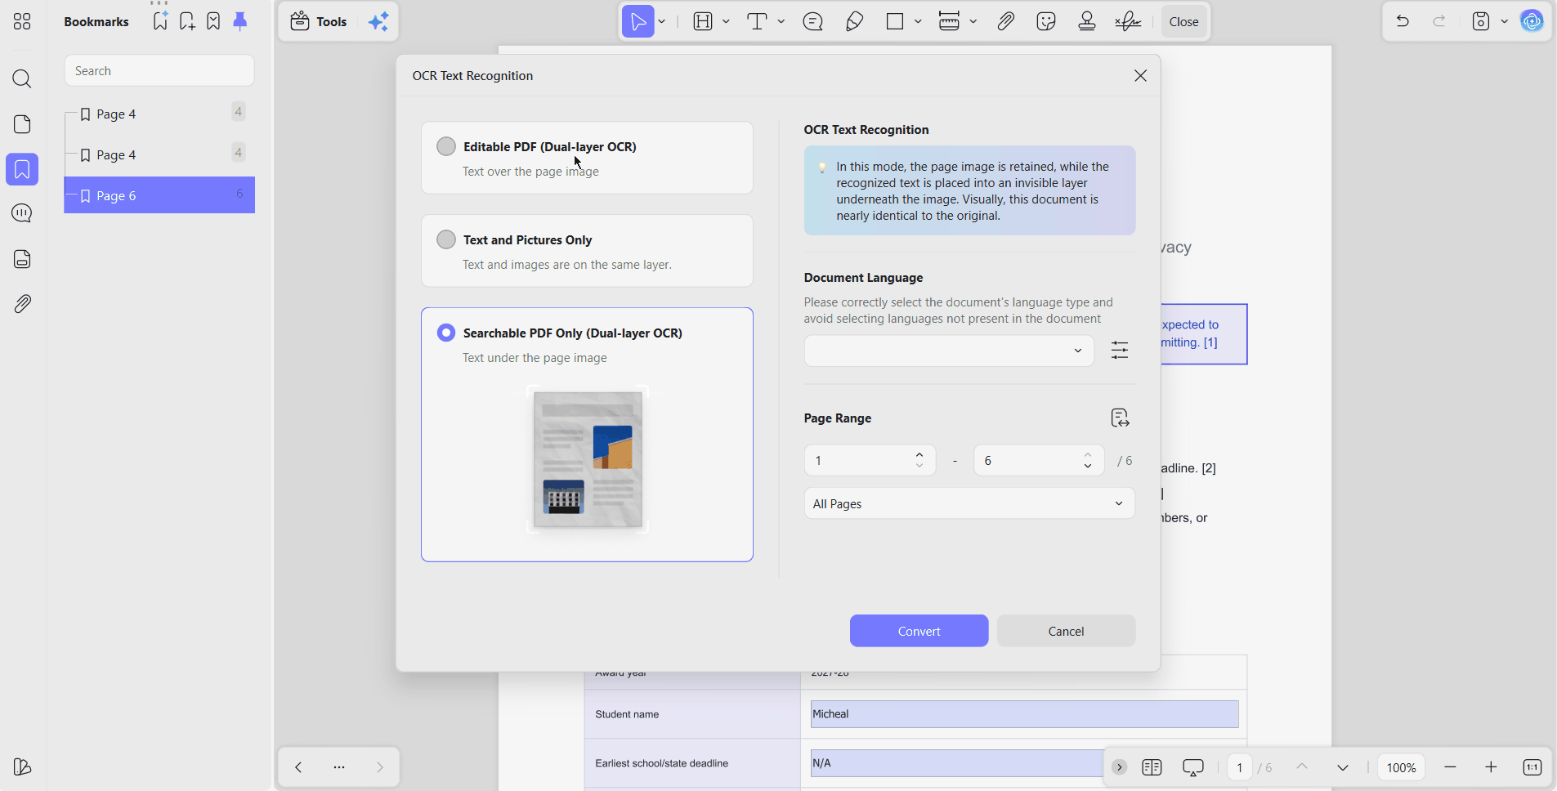Select the rectangle shape tool

[x=895, y=21]
